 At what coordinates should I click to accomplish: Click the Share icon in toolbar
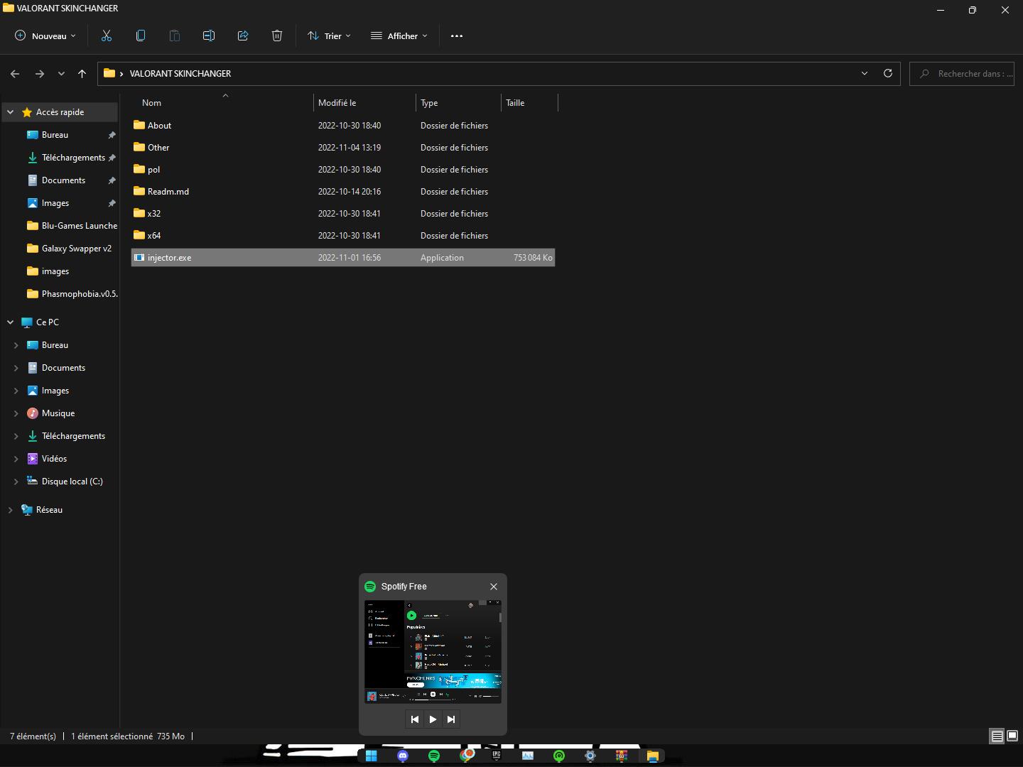pos(243,36)
